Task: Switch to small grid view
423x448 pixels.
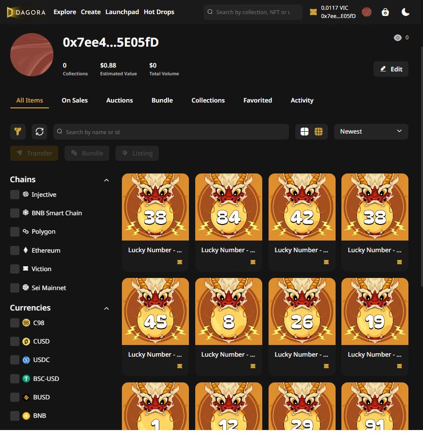Action: pos(319,131)
